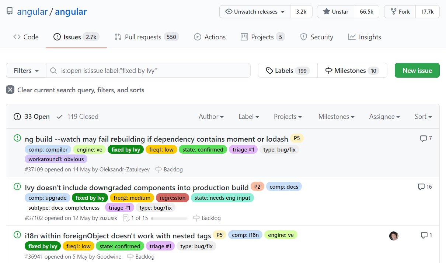Screen dimensions: 446x263
Task: Click the comp: i18n label
Action: pos(245,235)
